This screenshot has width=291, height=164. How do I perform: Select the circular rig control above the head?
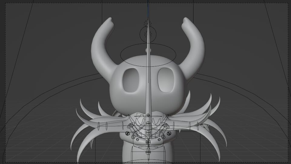click(x=148, y=34)
